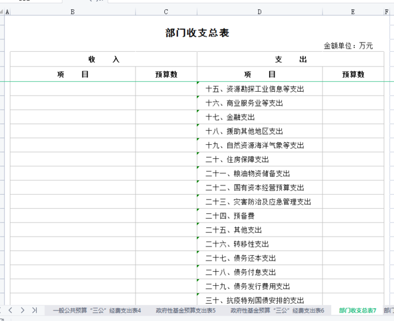
Task: Click the 收入 header cell
Action: (x=103, y=59)
